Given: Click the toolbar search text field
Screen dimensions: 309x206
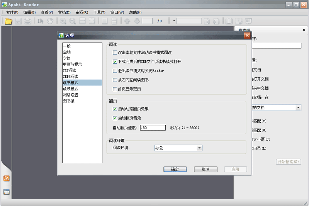Looking at the screenshot, I should pos(189,21).
